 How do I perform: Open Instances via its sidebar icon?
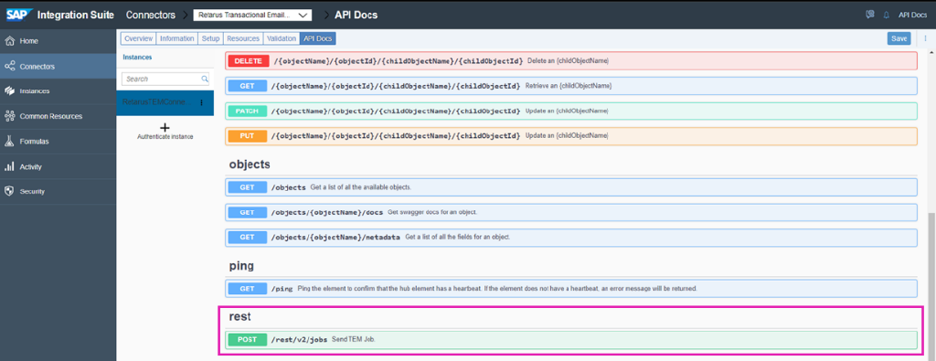pos(9,91)
